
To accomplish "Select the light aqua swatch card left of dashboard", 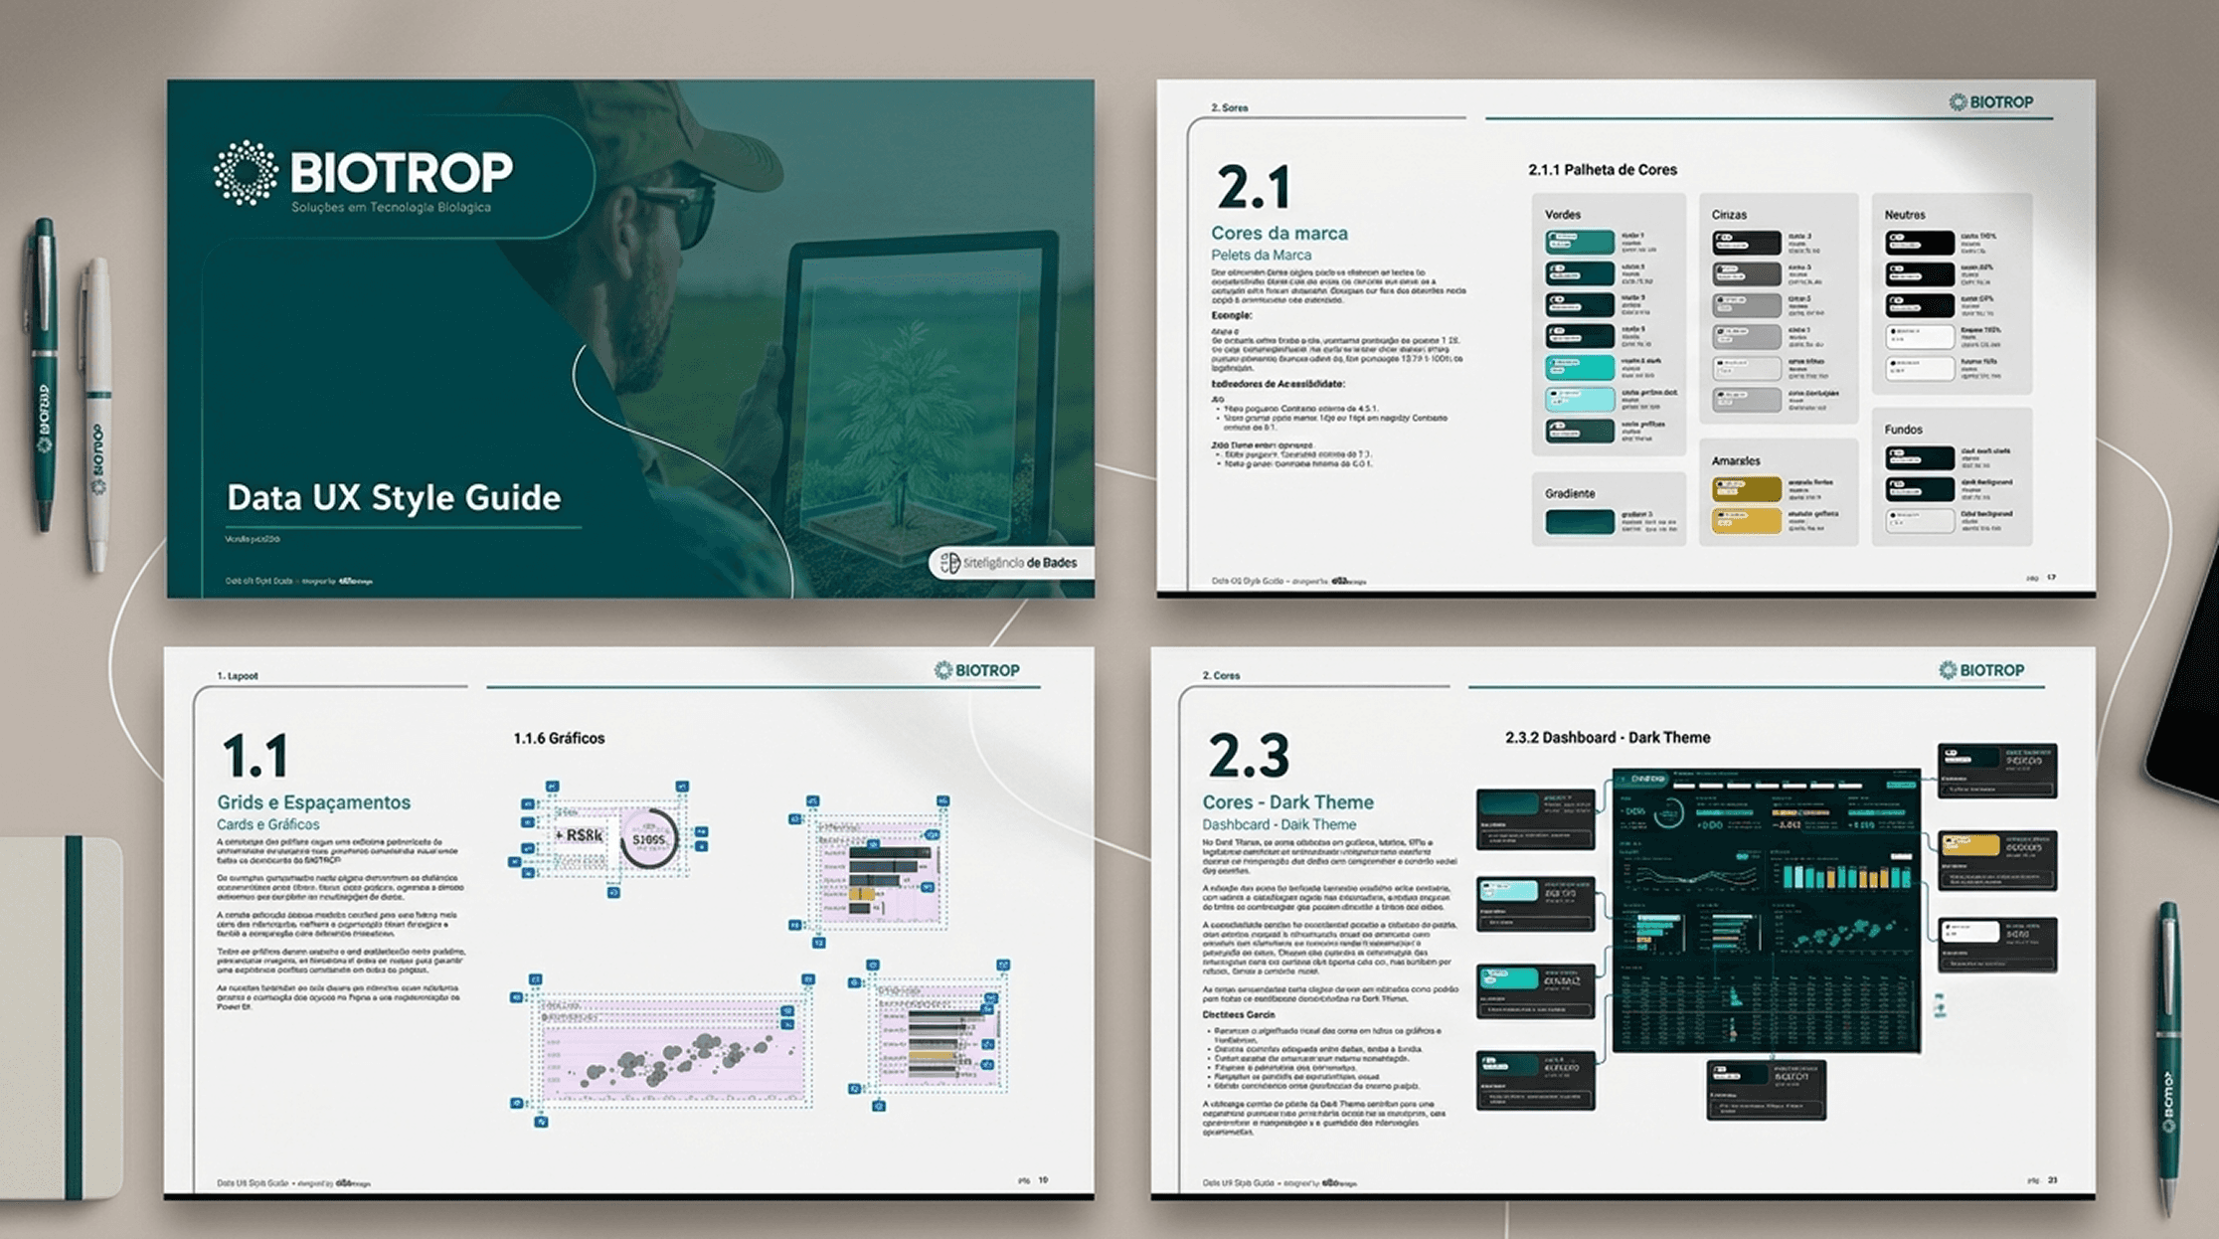I will coord(1536,904).
